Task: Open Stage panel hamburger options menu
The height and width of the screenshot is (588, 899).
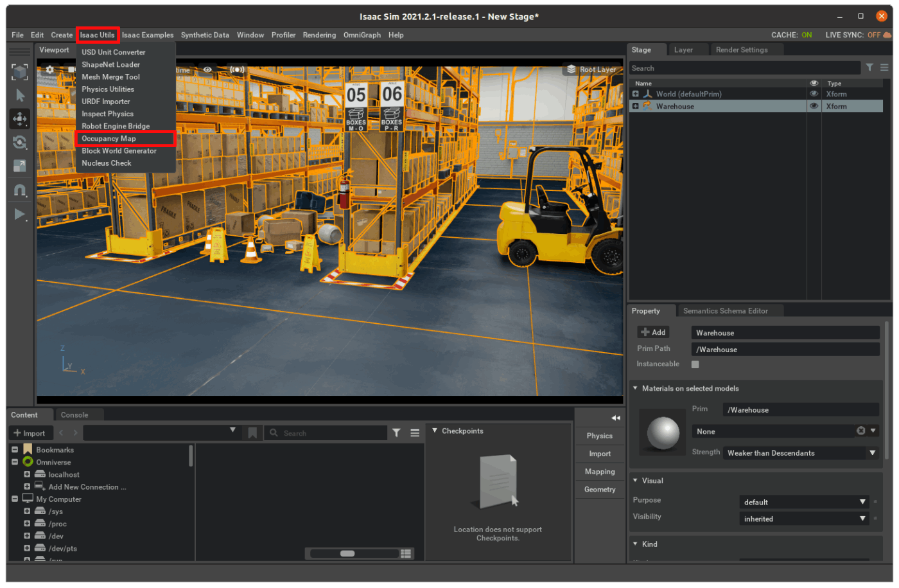Action: [x=884, y=67]
